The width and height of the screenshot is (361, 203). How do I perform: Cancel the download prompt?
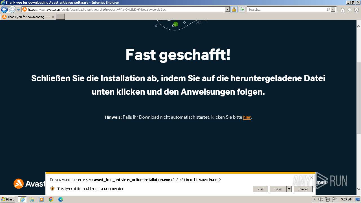click(303, 189)
